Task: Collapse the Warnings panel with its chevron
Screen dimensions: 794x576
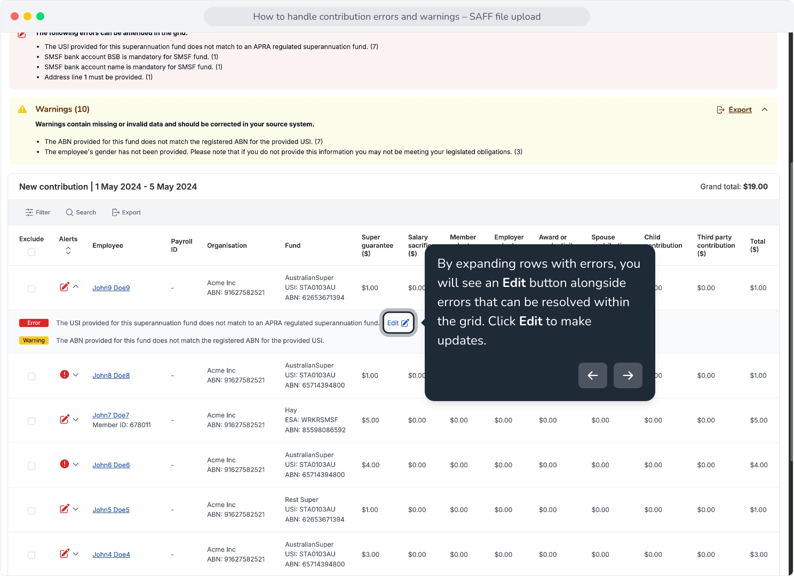Action: [x=765, y=109]
